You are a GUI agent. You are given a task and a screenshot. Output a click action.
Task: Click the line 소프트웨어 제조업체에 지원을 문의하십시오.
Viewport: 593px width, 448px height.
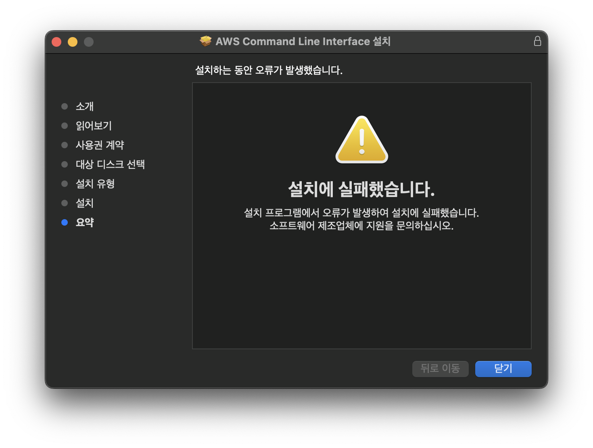click(361, 226)
